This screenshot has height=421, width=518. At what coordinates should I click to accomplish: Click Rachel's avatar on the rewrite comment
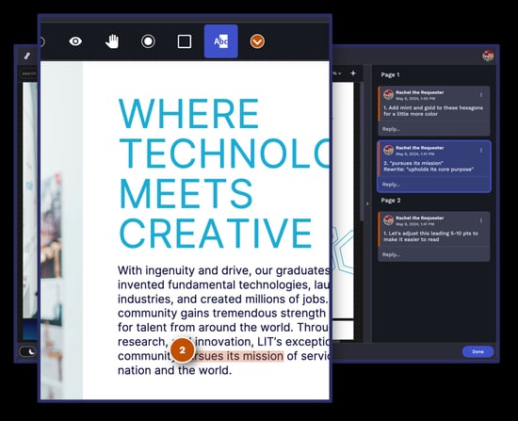(388, 150)
